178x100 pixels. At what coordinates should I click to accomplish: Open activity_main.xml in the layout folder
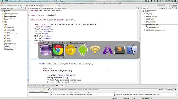[x=12, y=34]
